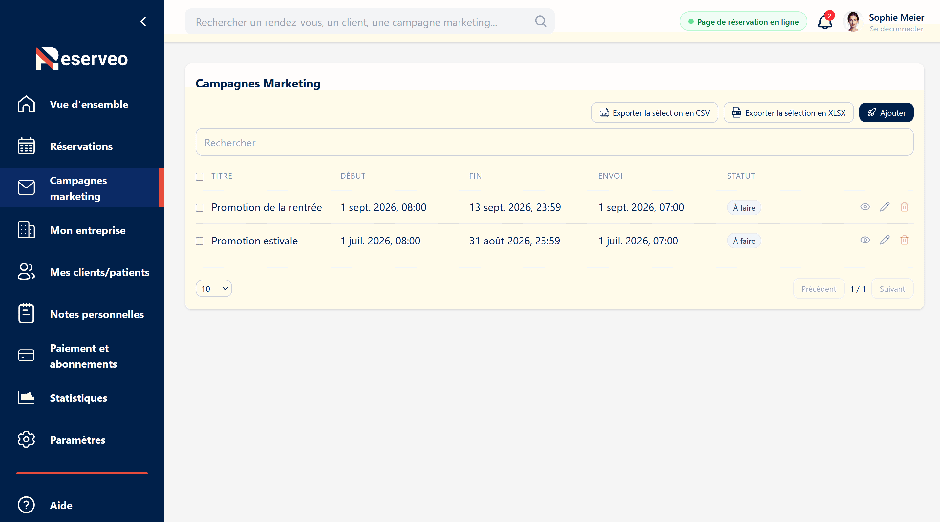Delete Promotion estivale using trash icon
Image resolution: width=940 pixels, height=522 pixels.
pos(904,240)
